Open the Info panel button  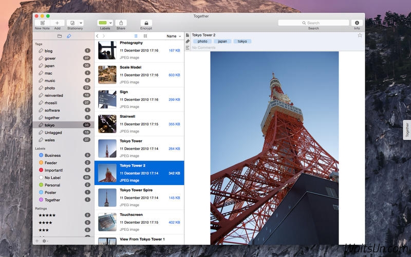[x=357, y=23]
